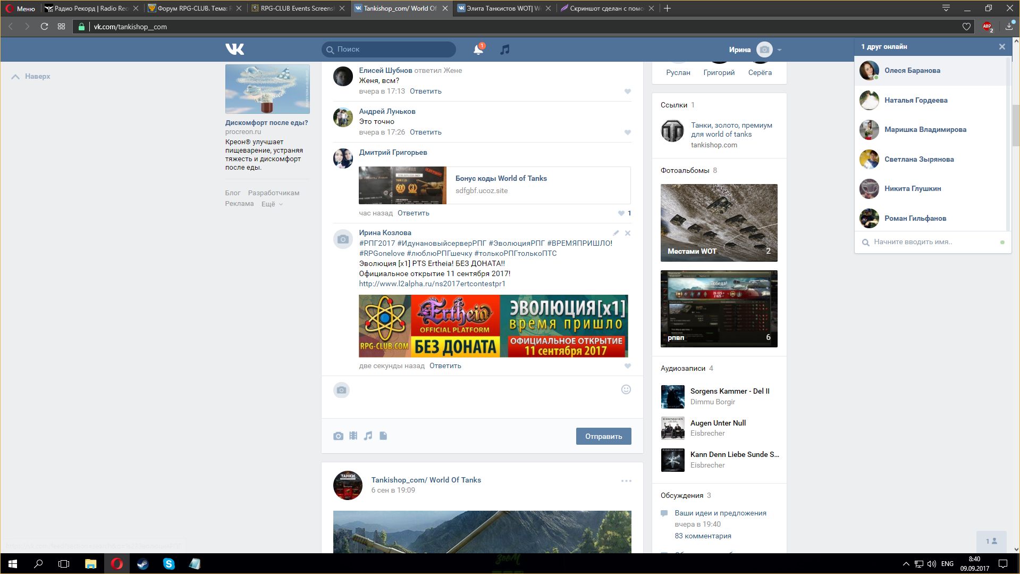Open the Ertheia Эволюция banner image
Image resolution: width=1020 pixels, height=574 pixels.
(x=493, y=326)
